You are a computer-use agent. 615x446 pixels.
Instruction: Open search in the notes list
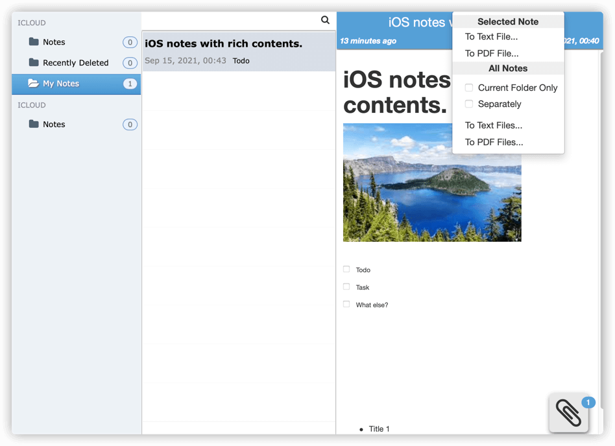[x=325, y=20]
